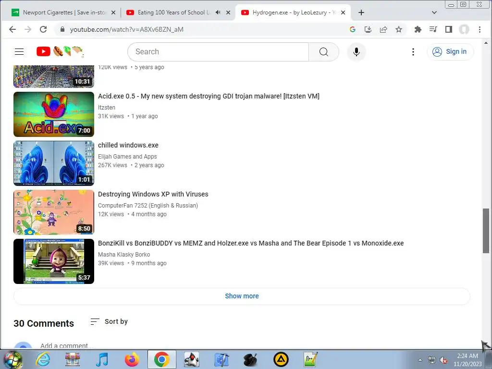Click Add a comment field
The height and width of the screenshot is (369, 492).
[x=64, y=345]
